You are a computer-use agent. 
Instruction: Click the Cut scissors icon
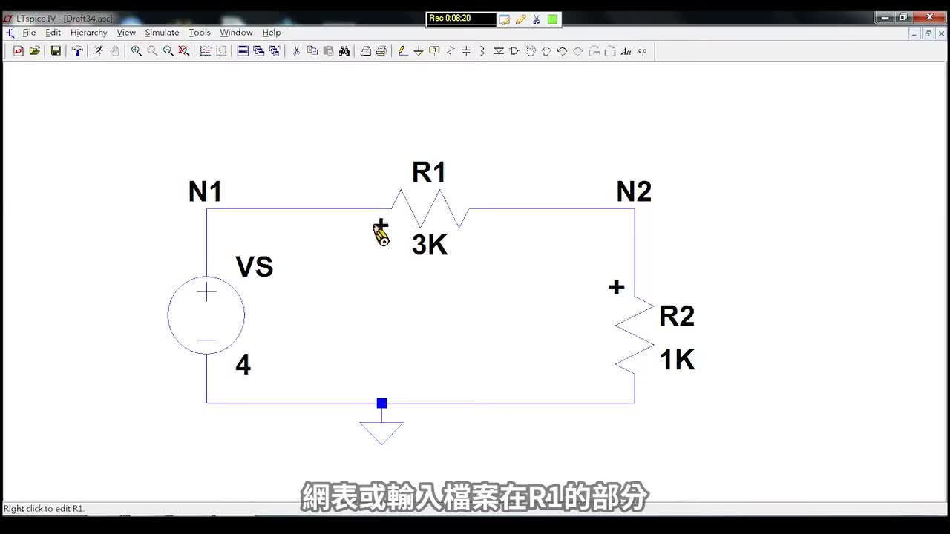point(296,51)
